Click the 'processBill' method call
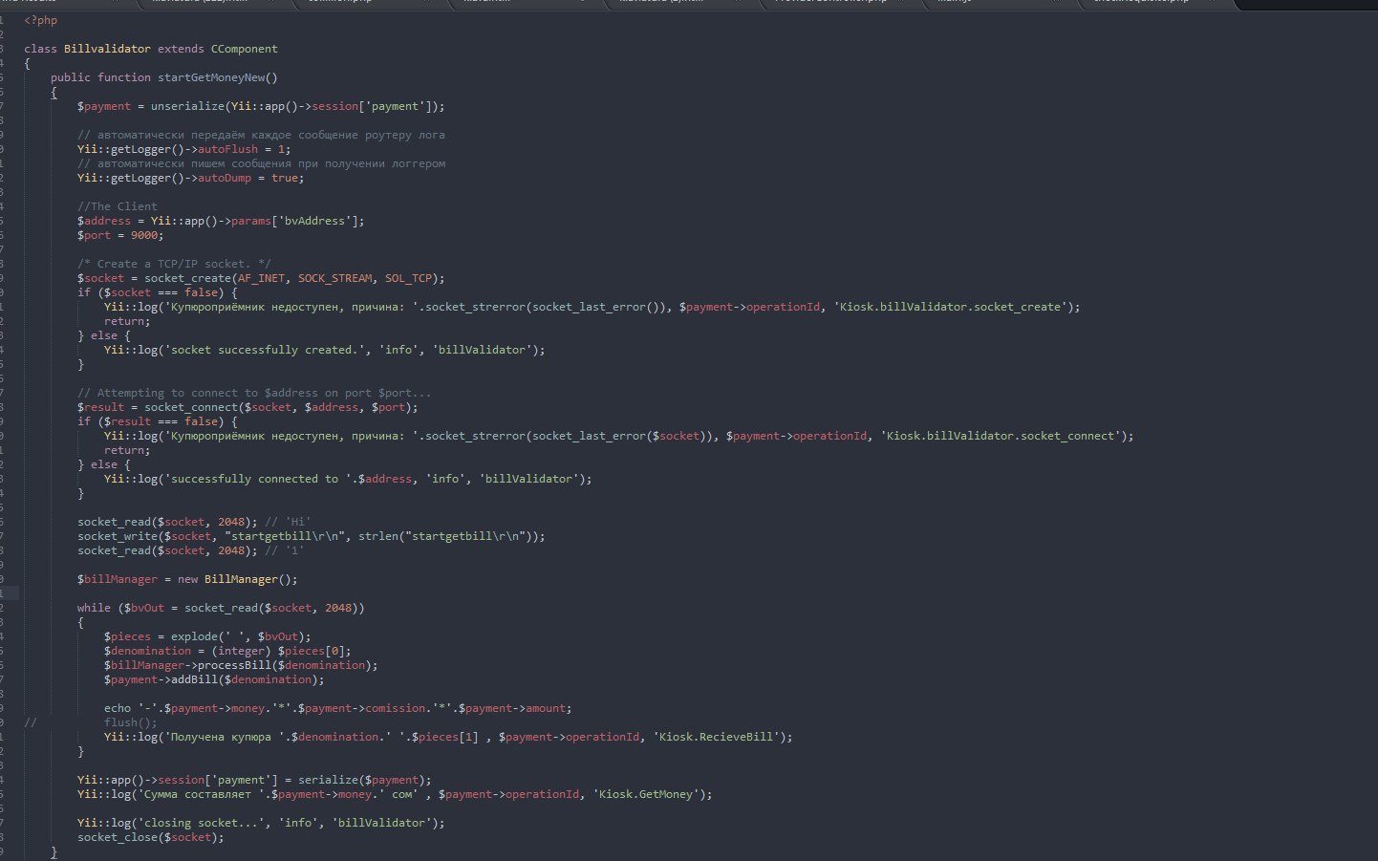Viewport: 1378px width, 861px height. [234, 665]
